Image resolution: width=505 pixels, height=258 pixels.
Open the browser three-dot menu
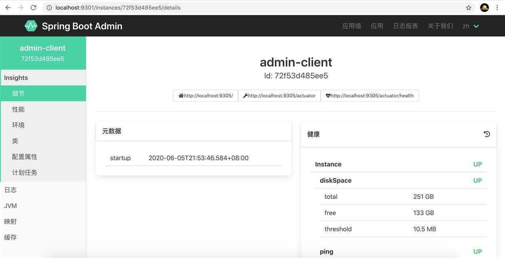coord(497,8)
